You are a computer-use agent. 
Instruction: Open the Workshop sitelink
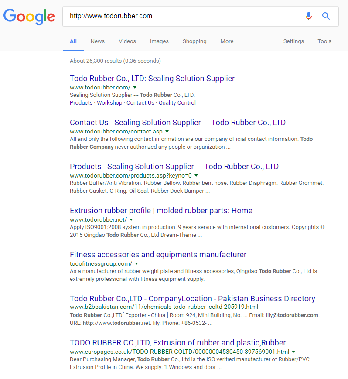tap(109, 103)
